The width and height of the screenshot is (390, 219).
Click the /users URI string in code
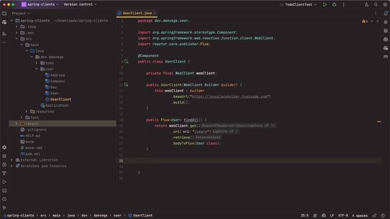pyautogui.click(x=200, y=131)
